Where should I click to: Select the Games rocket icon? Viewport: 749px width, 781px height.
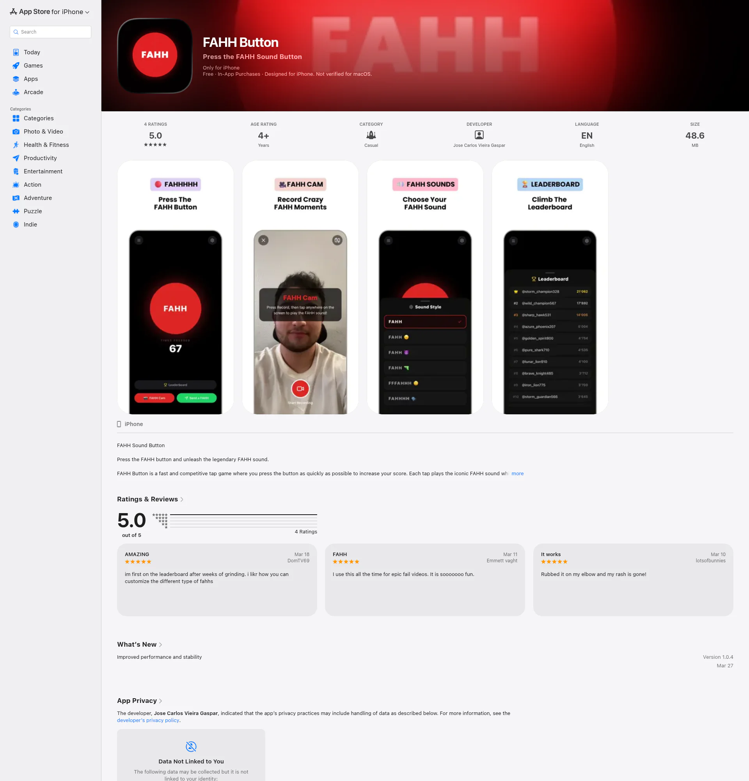coord(16,66)
